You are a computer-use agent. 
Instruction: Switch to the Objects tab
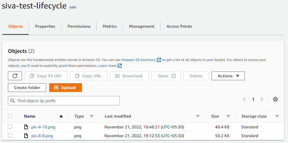tap(16, 26)
